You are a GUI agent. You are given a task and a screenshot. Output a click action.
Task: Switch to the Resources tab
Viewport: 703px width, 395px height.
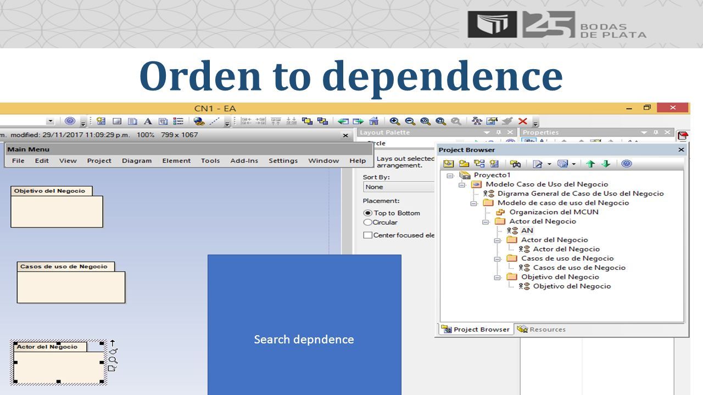(x=541, y=329)
